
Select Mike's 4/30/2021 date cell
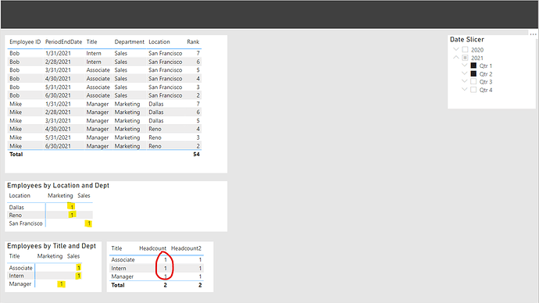(58, 129)
